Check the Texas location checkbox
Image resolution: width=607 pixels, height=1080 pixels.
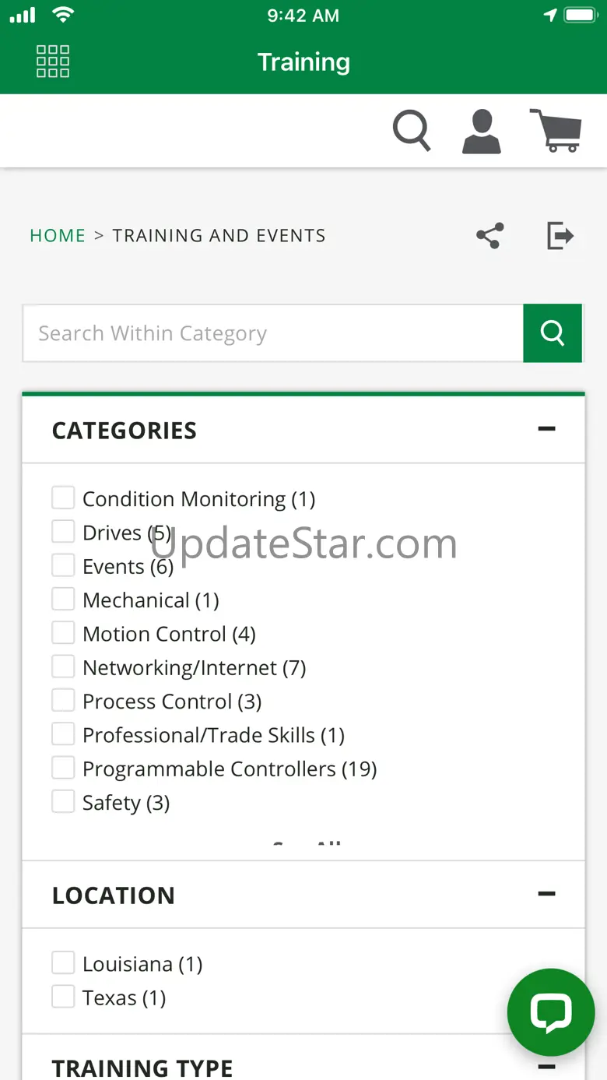coord(63,997)
